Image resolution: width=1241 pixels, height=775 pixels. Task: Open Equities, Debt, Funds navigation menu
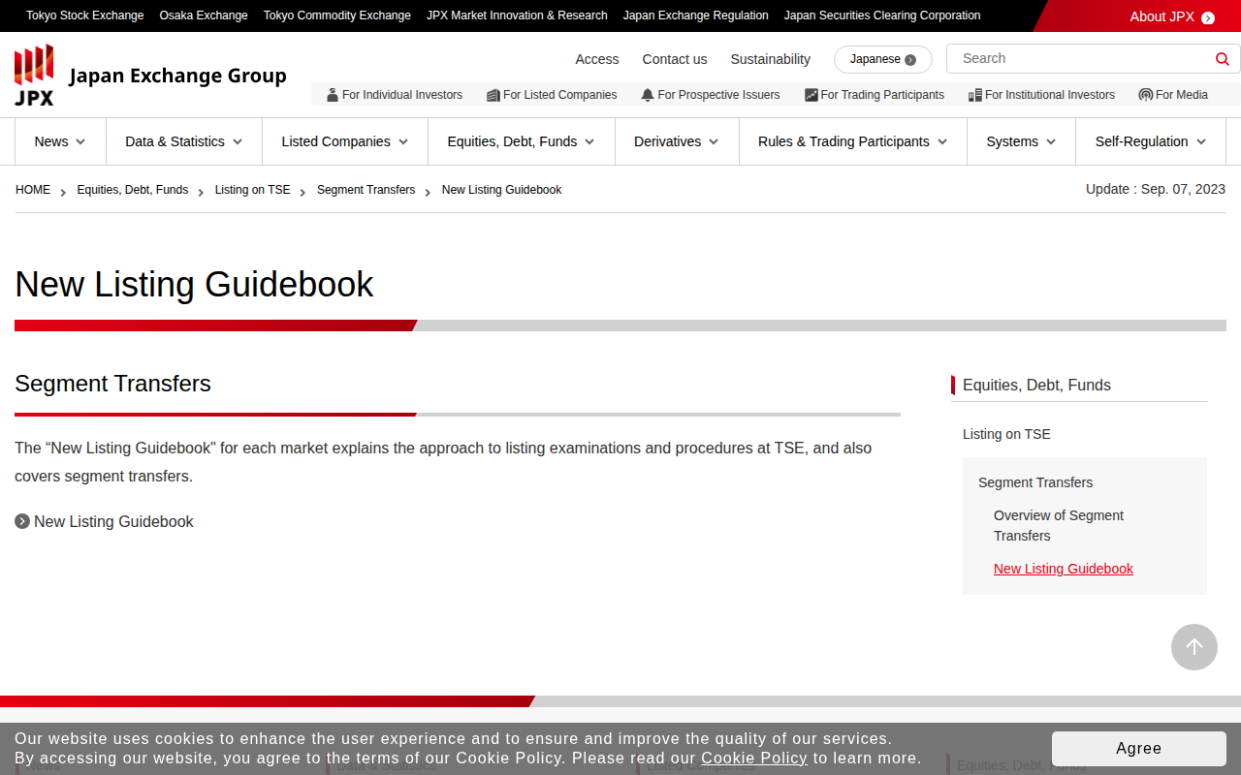click(x=522, y=141)
